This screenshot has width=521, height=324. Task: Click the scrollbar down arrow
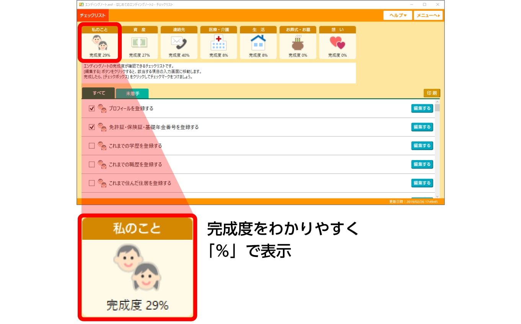pos(437,196)
